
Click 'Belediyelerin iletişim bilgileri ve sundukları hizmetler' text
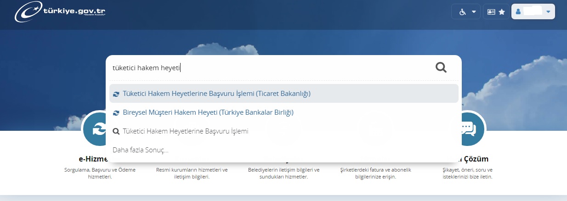(283, 173)
